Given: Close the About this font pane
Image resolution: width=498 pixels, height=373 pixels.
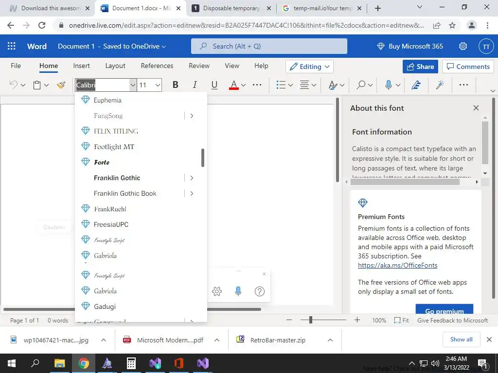Looking at the screenshot, I should click(476, 108).
